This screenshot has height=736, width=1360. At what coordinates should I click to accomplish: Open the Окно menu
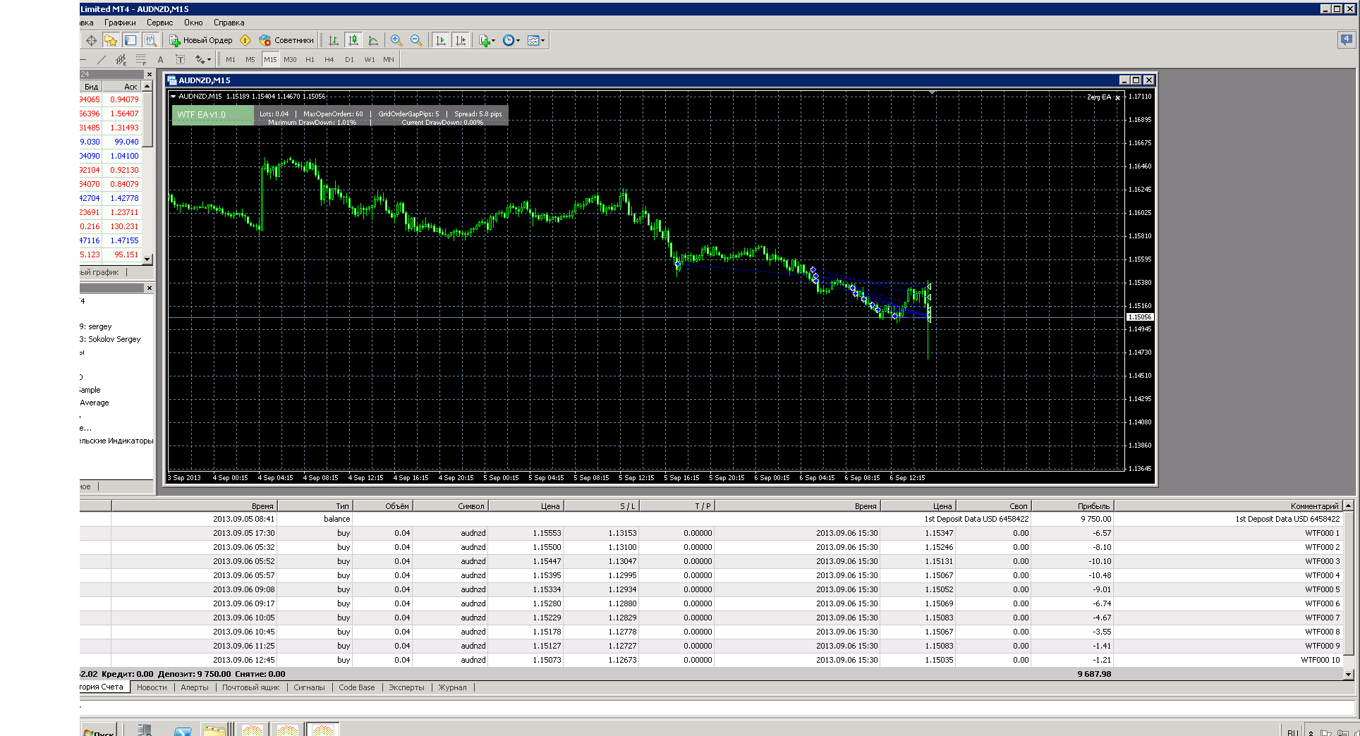193,23
